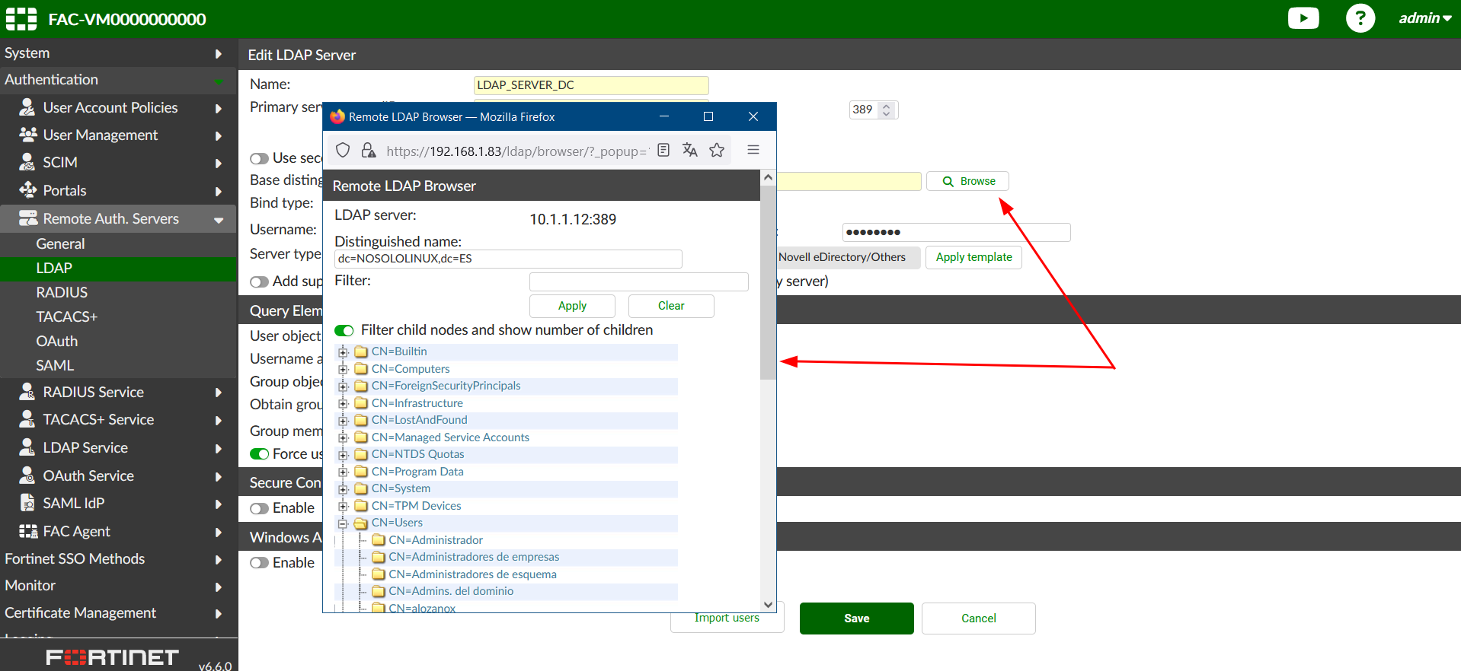The image size is (1461, 671).
Task: Open the admin user dropdown
Action: [1424, 18]
